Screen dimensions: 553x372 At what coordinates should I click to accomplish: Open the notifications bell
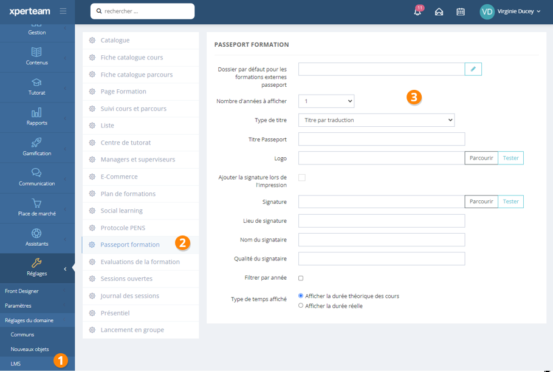418,12
